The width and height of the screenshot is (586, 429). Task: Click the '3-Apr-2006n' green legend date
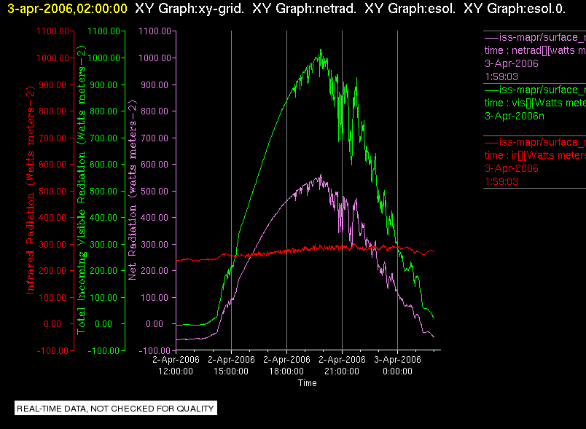515,116
